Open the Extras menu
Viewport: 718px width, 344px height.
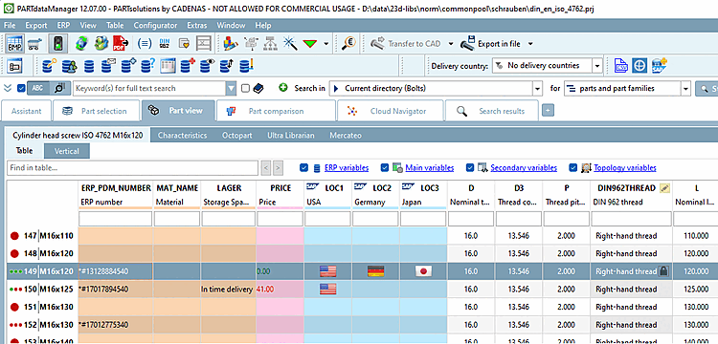197,26
